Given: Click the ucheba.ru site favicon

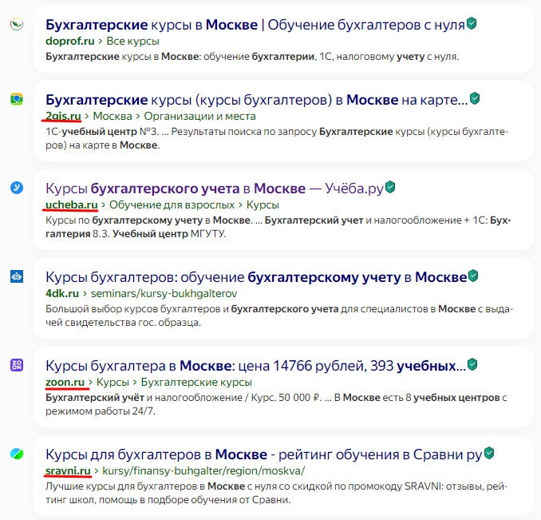Looking at the screenshot, I should 17,188.
